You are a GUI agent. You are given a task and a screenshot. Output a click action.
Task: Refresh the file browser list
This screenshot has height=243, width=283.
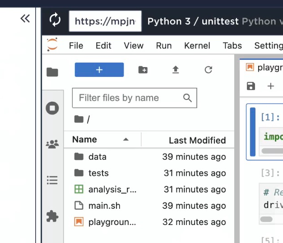(x=208, y=70)
